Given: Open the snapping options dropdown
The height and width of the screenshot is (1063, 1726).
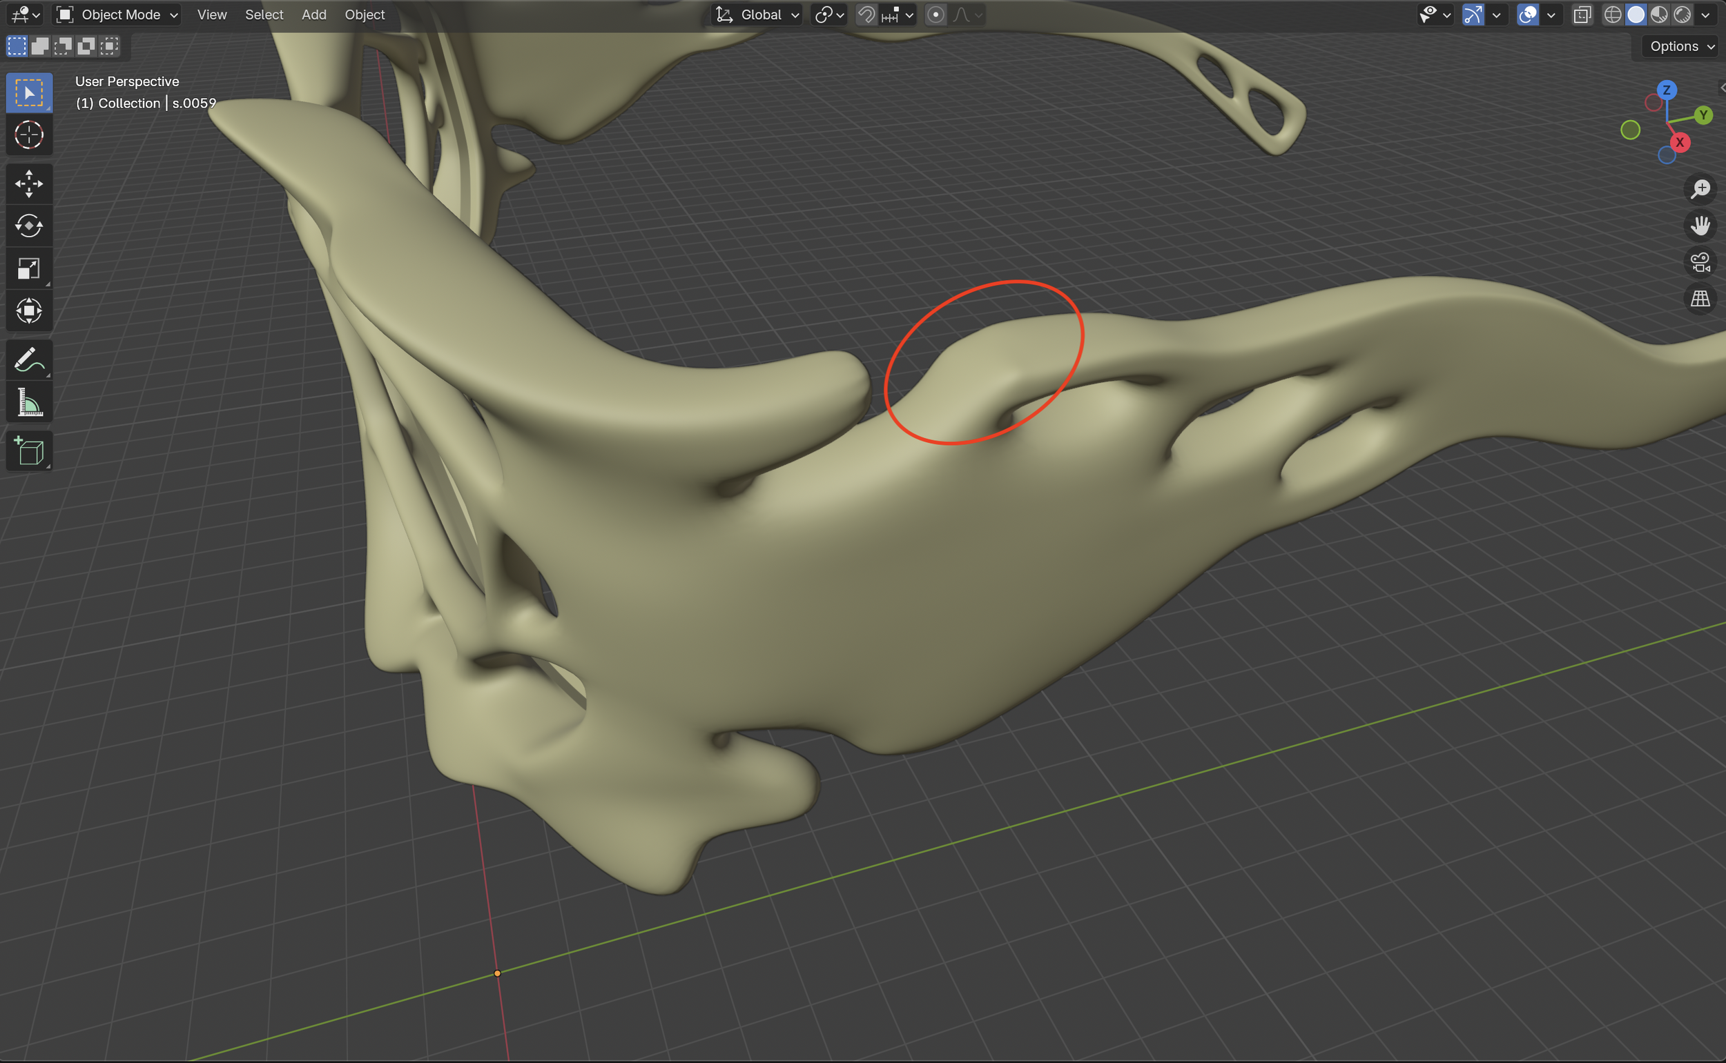Looking at the screenshot, I should (x=897, y=14).
